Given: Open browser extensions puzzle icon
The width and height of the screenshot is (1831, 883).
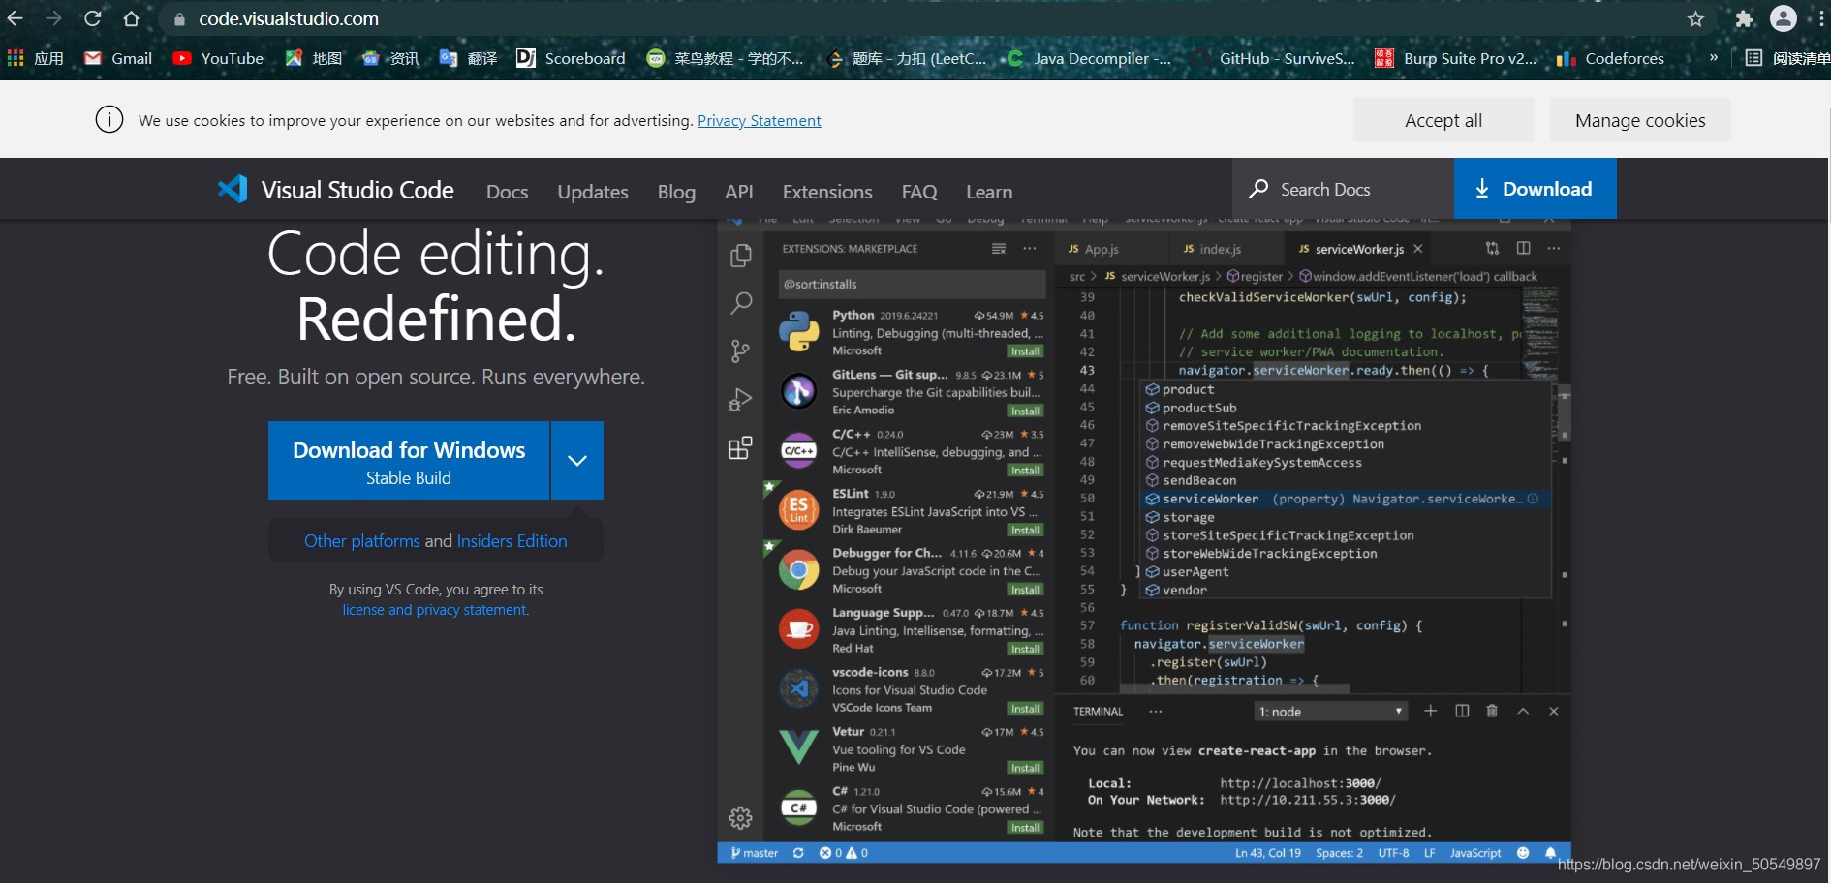Looking at the screenshot, I should pos(1745,18).
